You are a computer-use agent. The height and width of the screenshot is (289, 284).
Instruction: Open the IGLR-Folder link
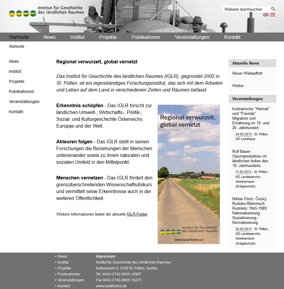(137, 214)
